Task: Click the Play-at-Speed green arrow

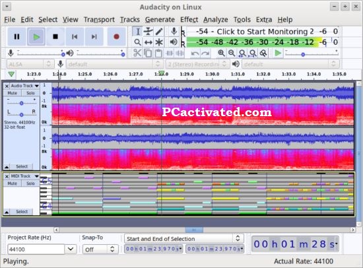Action: point(278,53)
